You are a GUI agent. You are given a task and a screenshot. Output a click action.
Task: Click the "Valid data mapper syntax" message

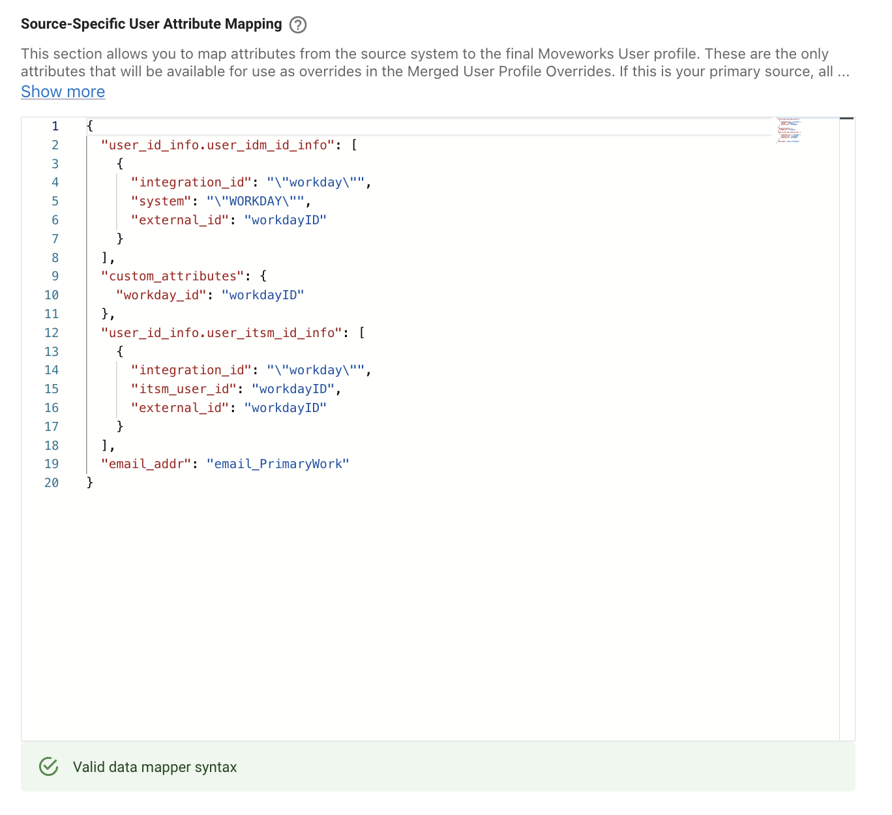pyautogui.click(x=155, y=767)
